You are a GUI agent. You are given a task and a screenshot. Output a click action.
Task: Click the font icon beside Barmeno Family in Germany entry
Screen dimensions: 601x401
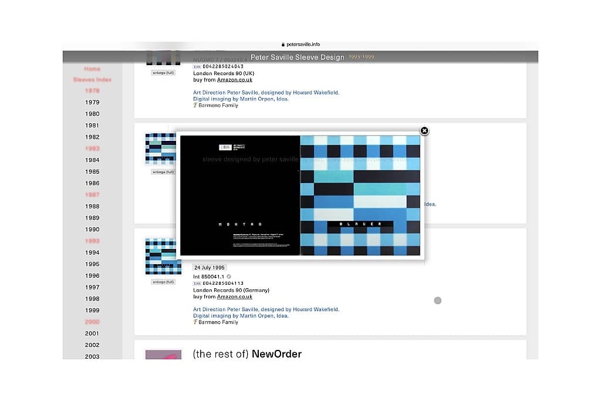[x=195, y=322]
